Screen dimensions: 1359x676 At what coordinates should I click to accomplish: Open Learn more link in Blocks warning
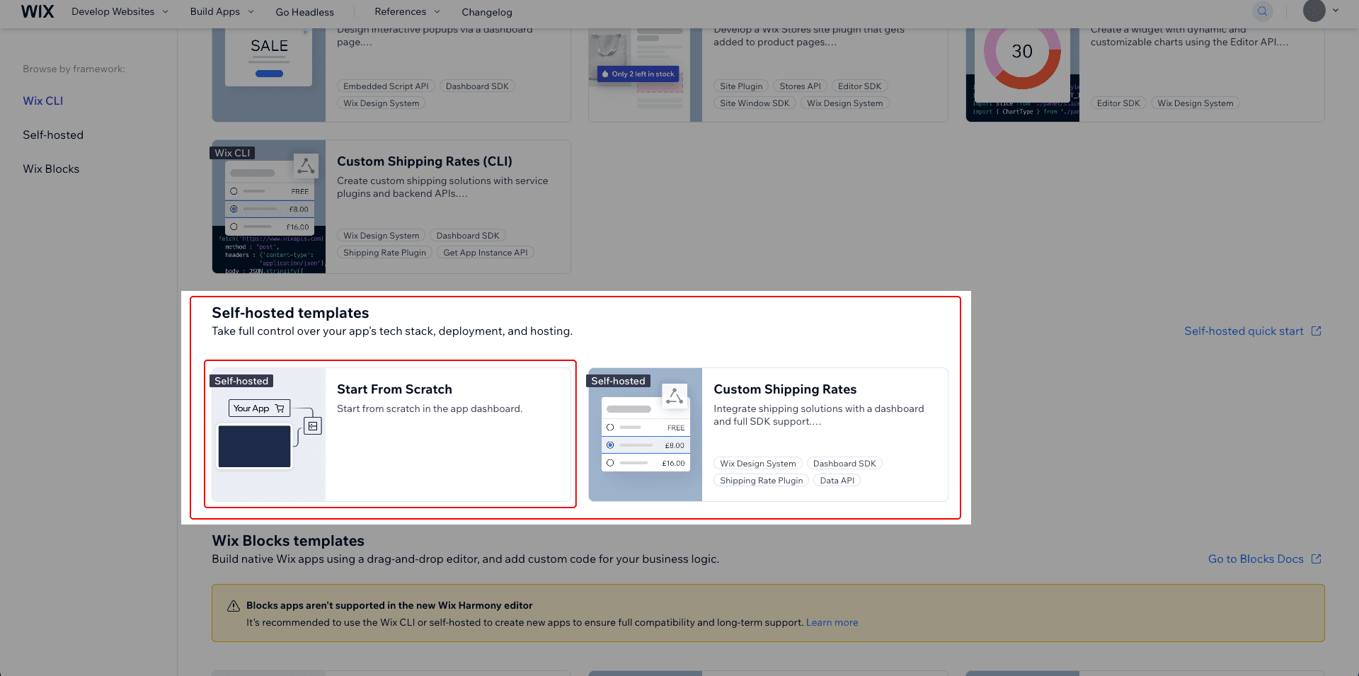(x=832, y=622)
